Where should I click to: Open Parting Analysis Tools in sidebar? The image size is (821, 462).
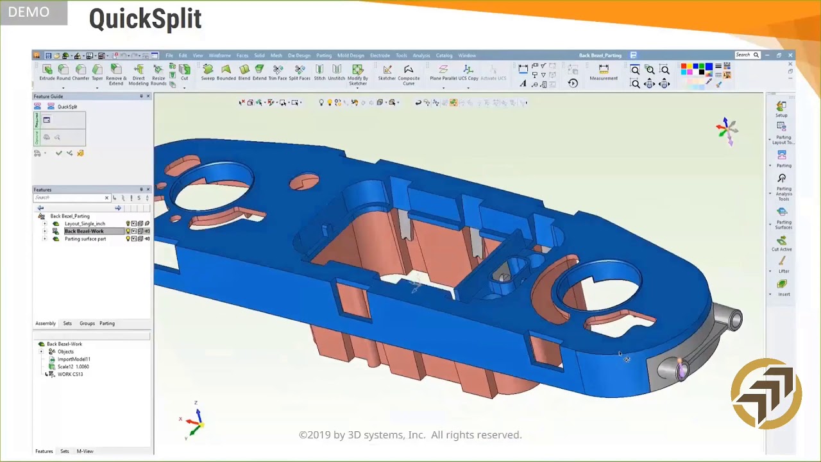[x=783, y=187]
